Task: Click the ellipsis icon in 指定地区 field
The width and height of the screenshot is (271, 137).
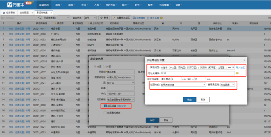Action: (x=229, y=68)
